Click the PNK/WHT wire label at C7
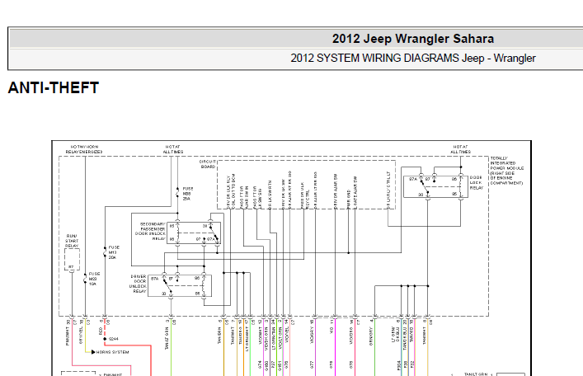The width and height of the screenshot is (583, 376). coord(68,336)
